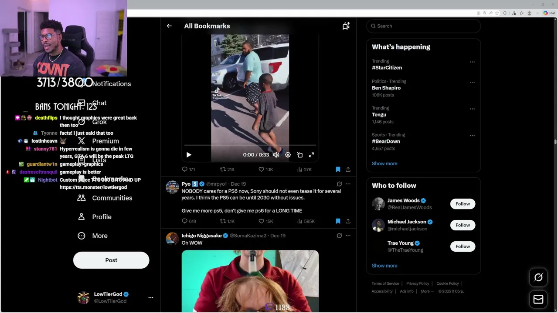
Task: Like Pyo's post with 15K likes
Action: (265, 221)
